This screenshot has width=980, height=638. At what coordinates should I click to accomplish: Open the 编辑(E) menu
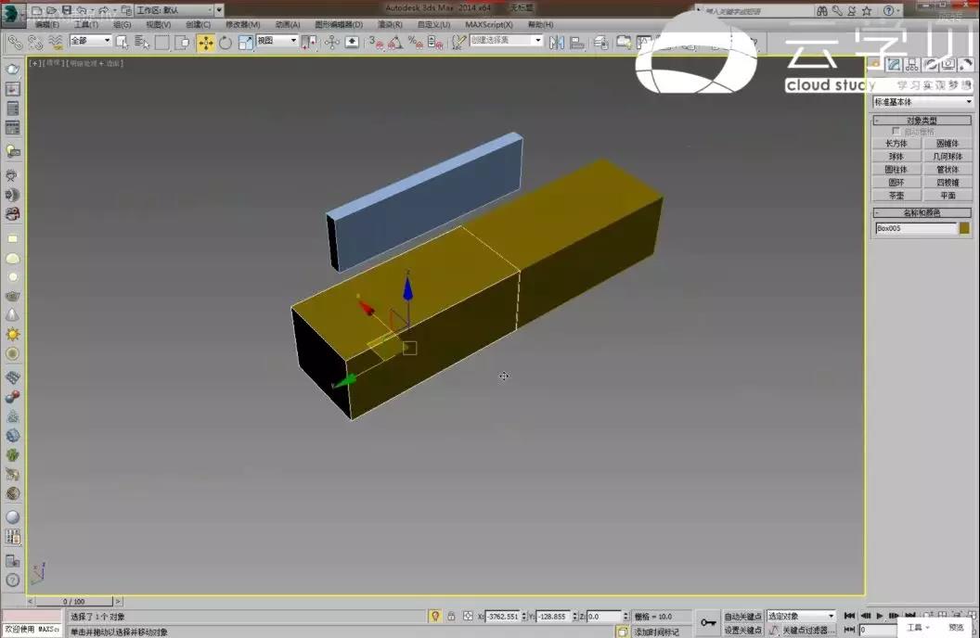(47, 25)
